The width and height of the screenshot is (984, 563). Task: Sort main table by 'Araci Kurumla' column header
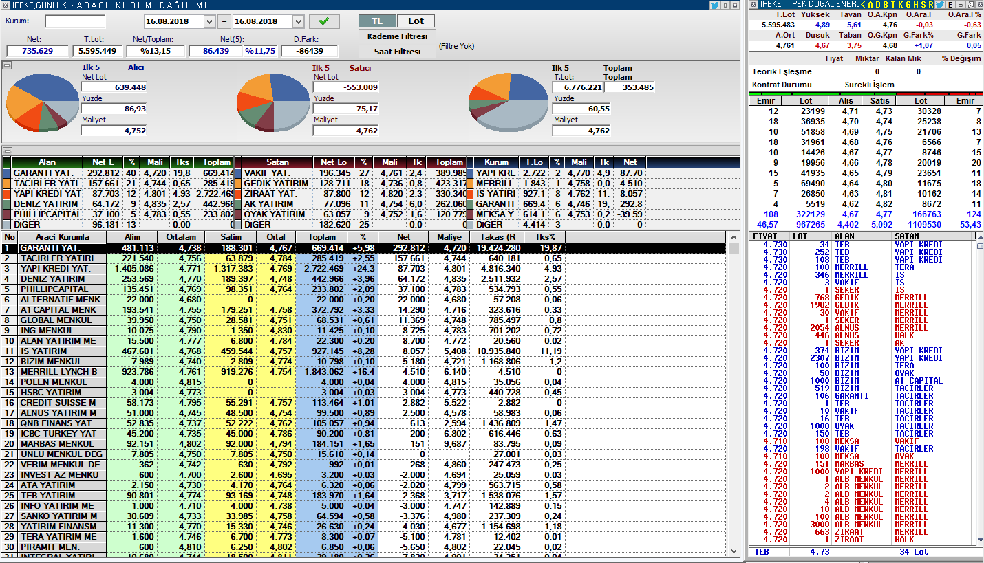point(62,237)
